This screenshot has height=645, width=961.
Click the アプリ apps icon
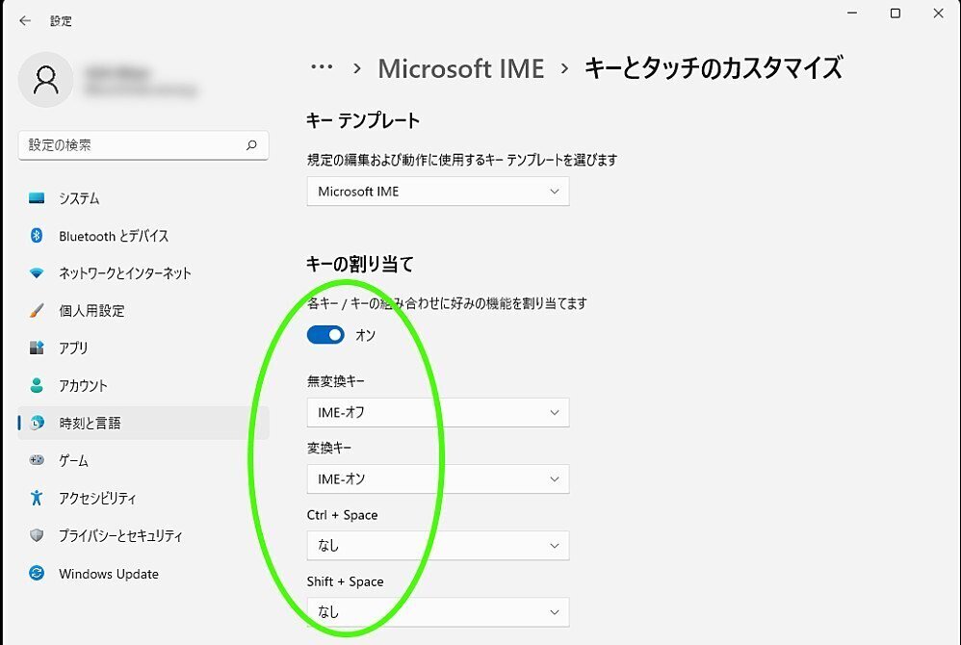[x=37, y=348]
